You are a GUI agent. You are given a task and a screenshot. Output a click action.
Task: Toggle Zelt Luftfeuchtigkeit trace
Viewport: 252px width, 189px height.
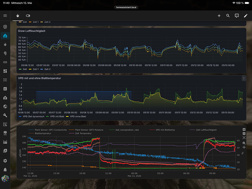point(203,130)
